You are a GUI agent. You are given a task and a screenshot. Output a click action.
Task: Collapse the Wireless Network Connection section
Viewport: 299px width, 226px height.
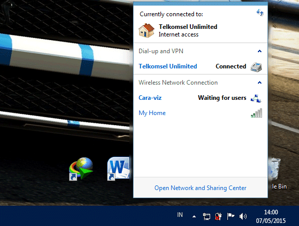point(259,83)
